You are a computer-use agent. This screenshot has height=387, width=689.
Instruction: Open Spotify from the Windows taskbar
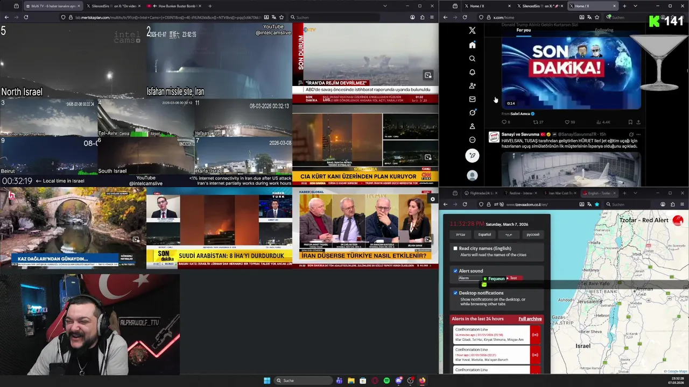(386, 381)
